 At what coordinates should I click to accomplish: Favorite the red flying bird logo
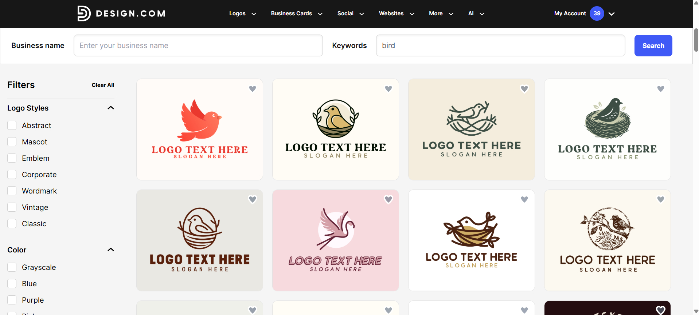[x=253, y=89]
